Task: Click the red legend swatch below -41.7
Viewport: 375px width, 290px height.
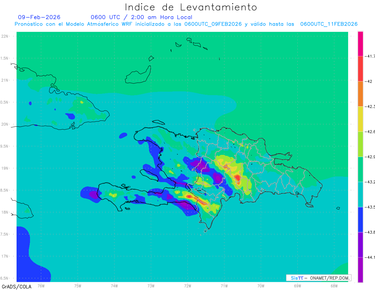Action: [x=360, y=69]
